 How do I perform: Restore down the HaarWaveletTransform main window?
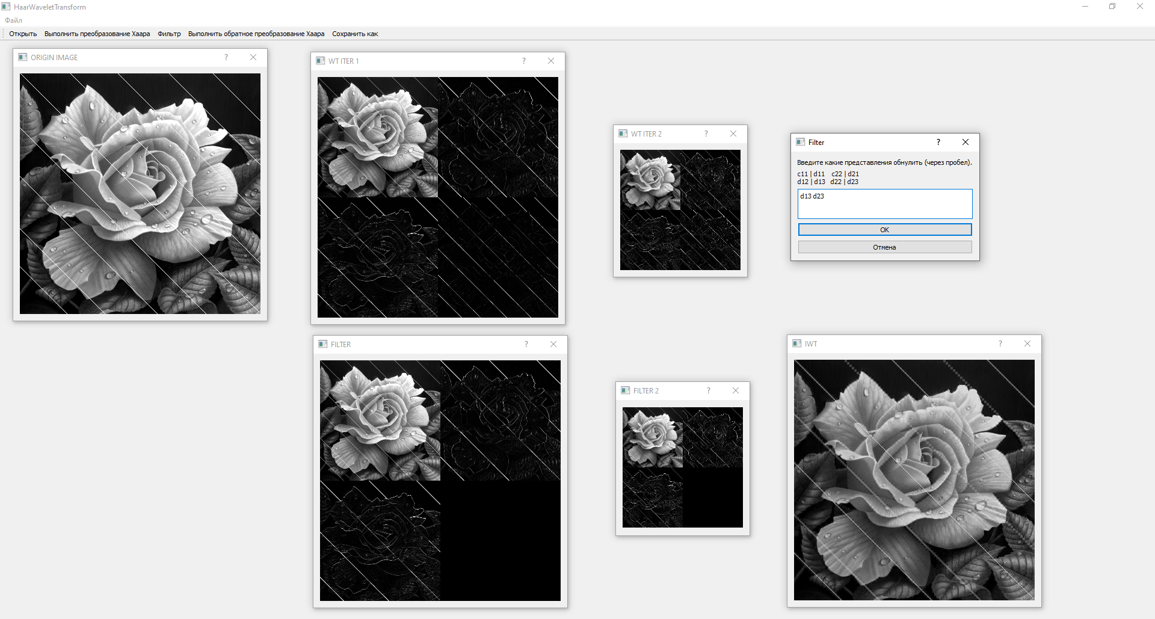click(1112, 7)
